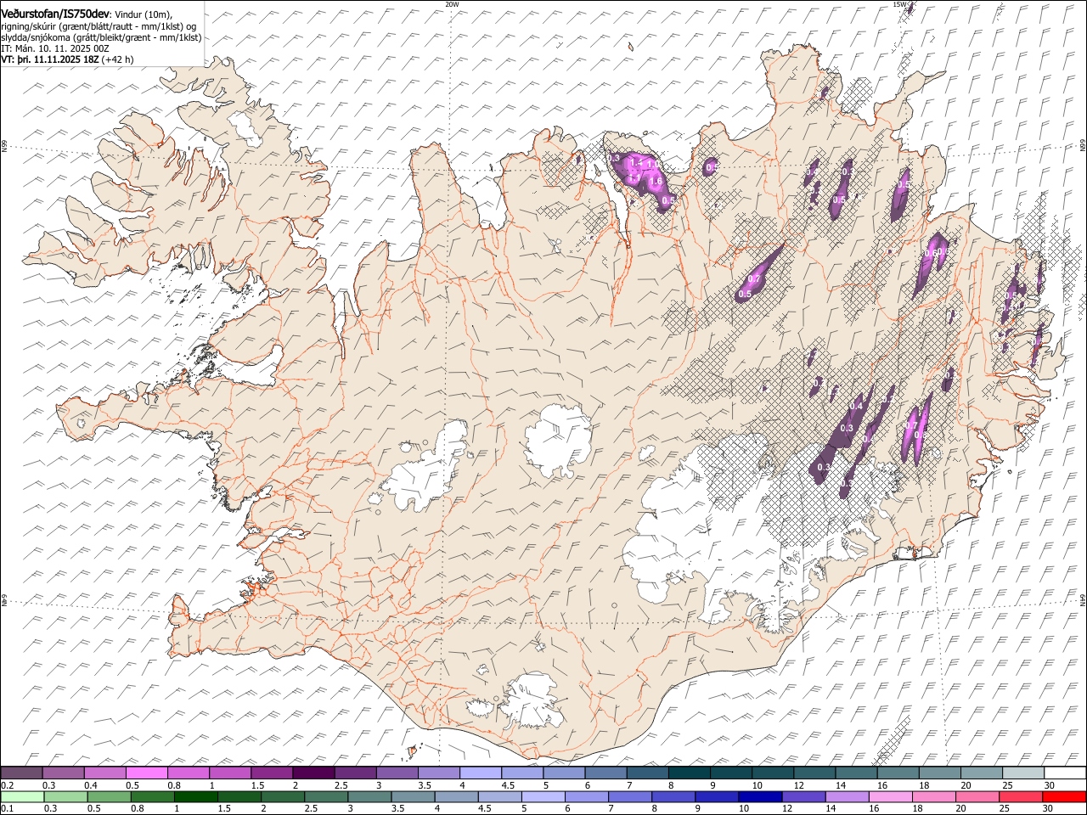Click the 'rigning/skúrir' legend description line

99,25
